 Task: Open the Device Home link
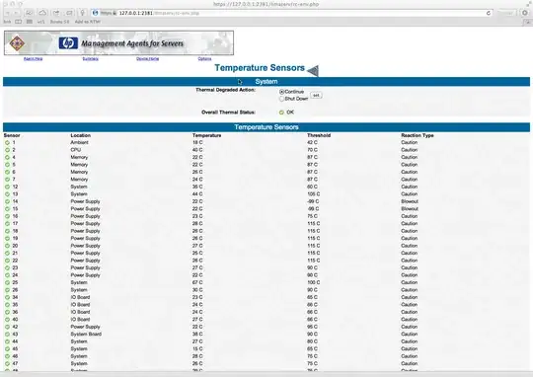pos(147,59)
